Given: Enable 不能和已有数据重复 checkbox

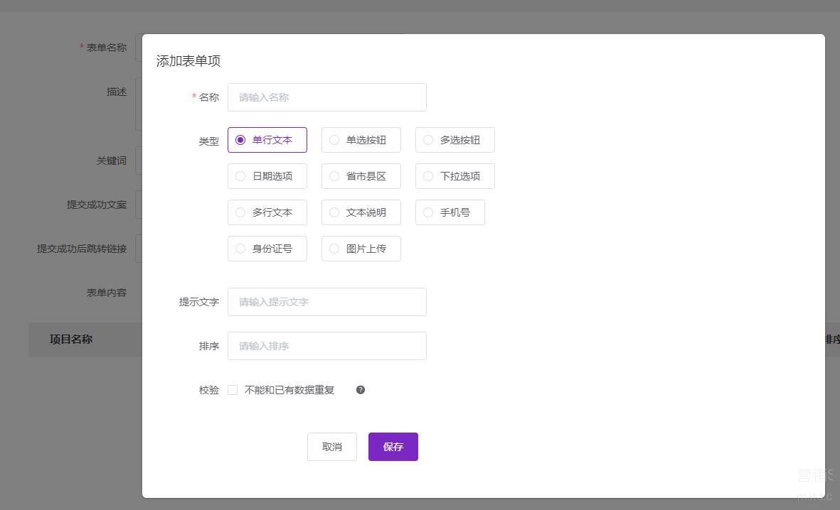Looking at the screenshot, I should pos(233,390).
